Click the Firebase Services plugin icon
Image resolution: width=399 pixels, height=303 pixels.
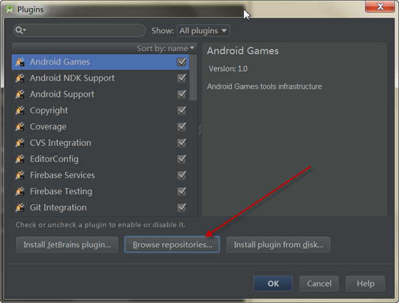pos(20,175)
